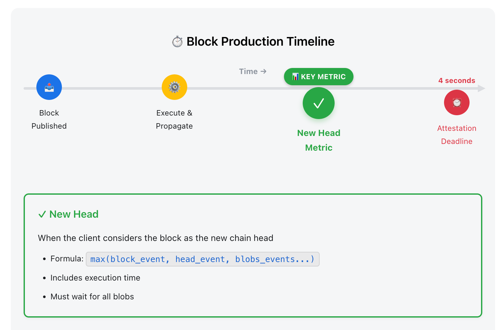Screen dimensions: 504x330
Task: Click the "Time →" axis label
Action: tap(252, 71)
